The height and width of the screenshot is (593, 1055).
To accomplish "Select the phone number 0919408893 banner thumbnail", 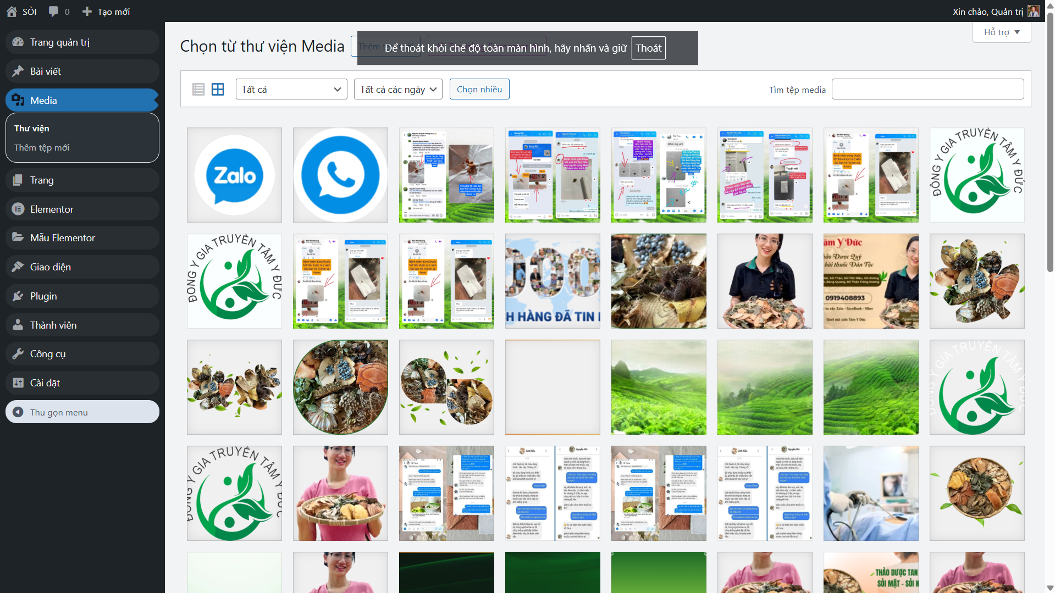I will (x=871, y=281).
